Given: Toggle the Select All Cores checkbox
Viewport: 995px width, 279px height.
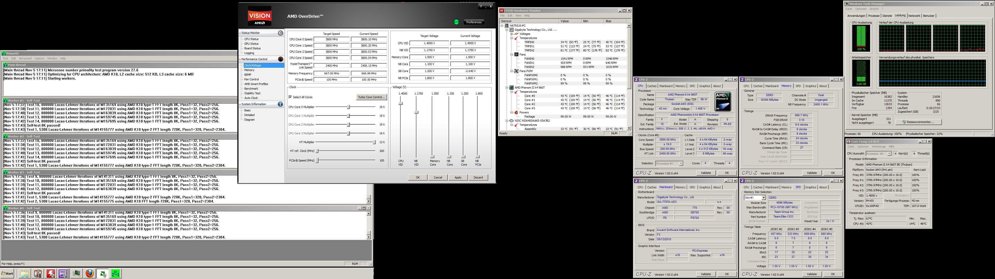Looking at the screenshot, I should click(x=290, y=97).
